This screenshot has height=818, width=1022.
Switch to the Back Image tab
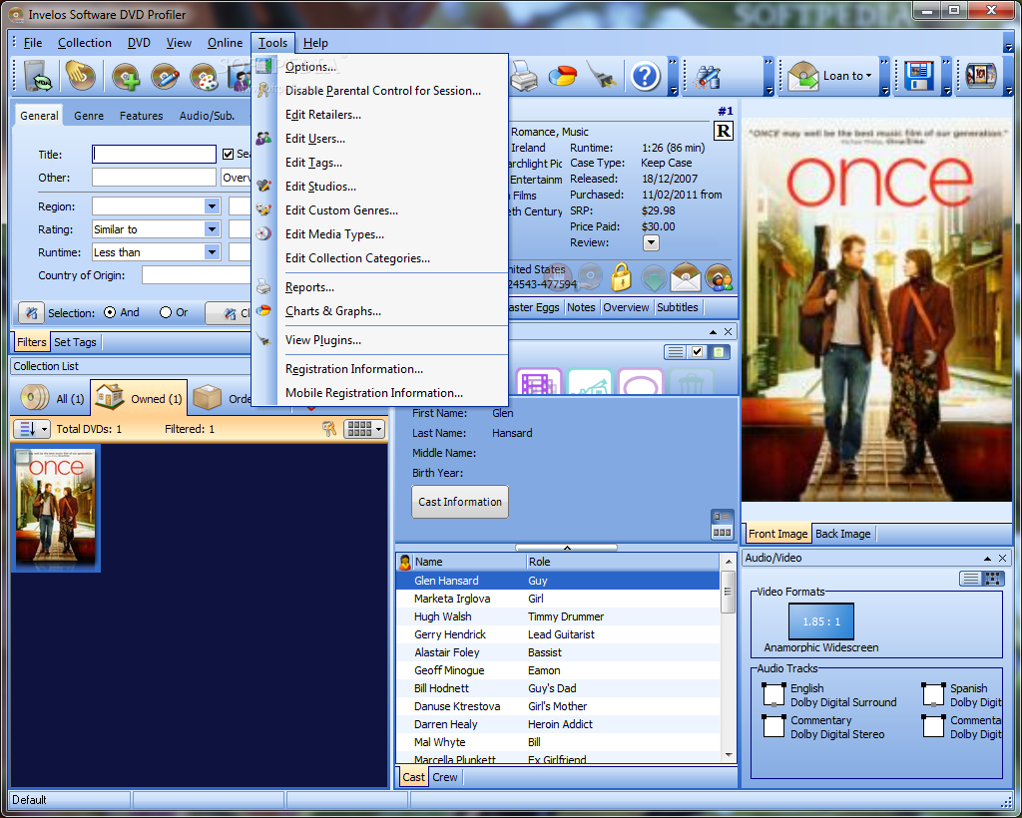[x=842, y=534]
